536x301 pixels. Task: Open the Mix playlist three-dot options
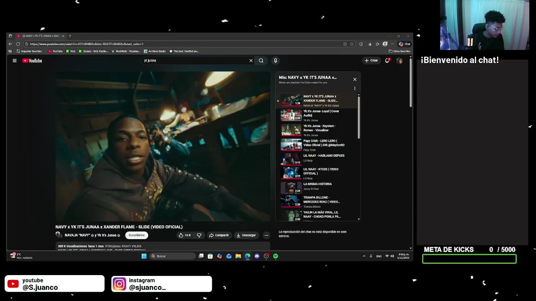click(x=355, y=89)
